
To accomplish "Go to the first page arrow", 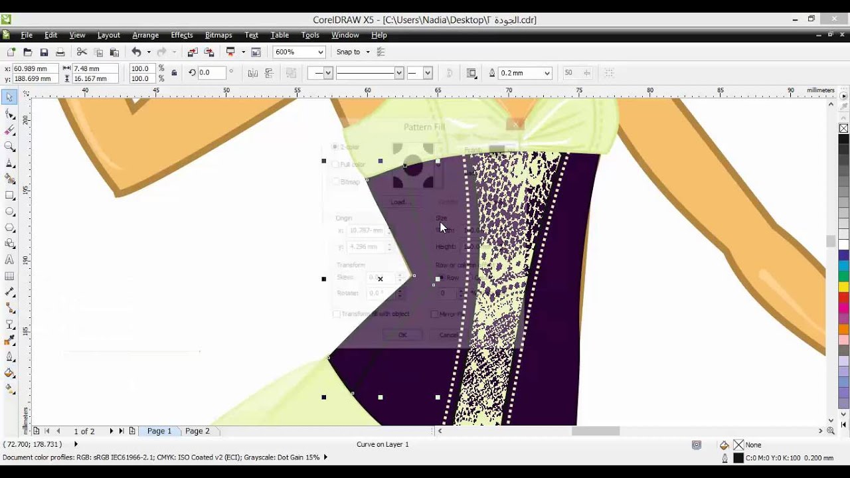I will click(47, 431).
